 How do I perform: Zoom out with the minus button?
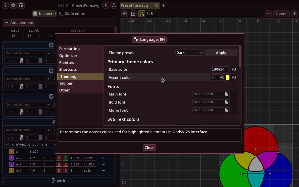pos(269,14)
